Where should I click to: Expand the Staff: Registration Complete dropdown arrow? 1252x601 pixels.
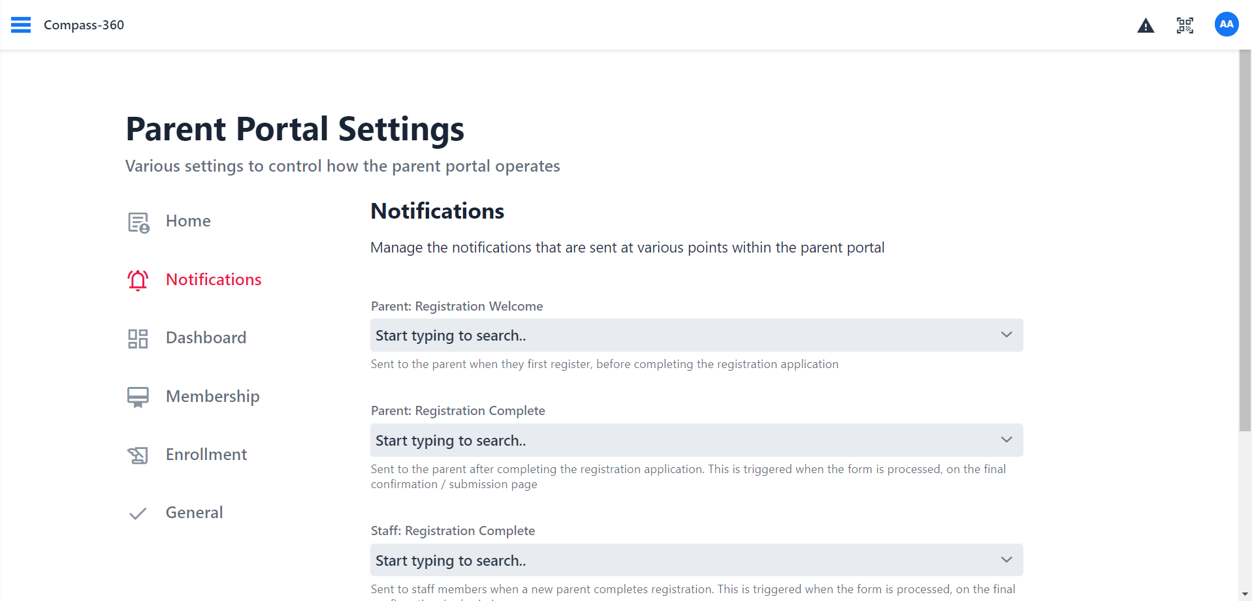pos(1006,560)
